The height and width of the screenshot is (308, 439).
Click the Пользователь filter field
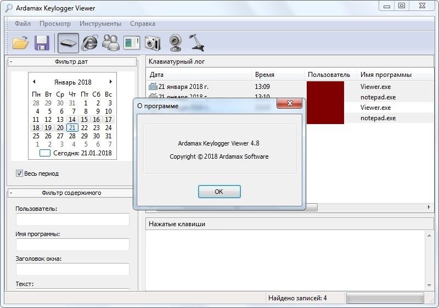pyautogui.click(x=72, y=219)
